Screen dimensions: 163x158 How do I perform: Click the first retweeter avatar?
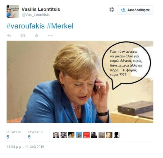click(56, 135)
